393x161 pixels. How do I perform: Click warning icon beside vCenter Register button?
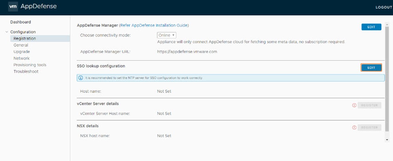point(354,105)
